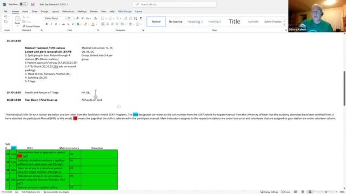Toggle Focus mode in status bar
346x194 pixels.
click(285, 192)
